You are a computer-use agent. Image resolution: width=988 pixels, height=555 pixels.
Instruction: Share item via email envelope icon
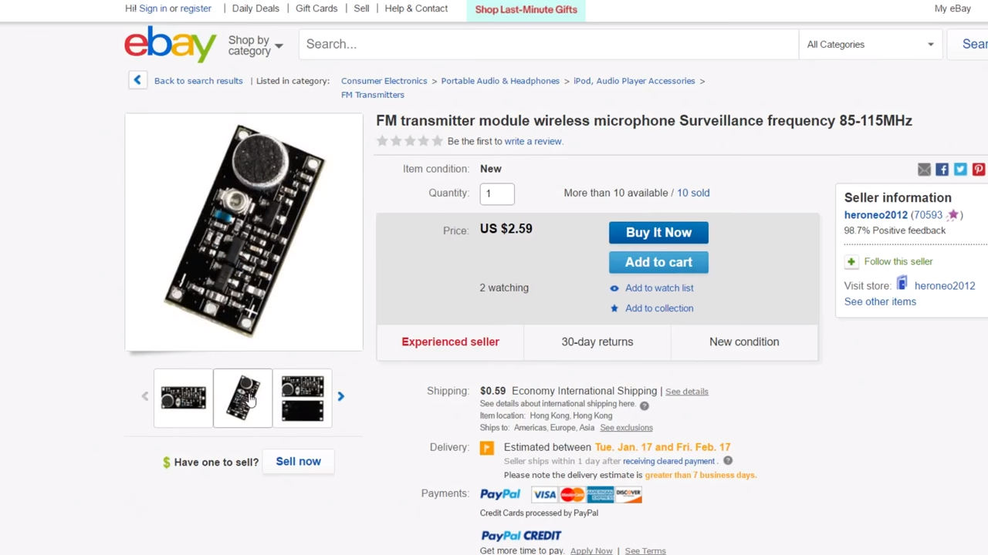pyautogui.click(x=924, y=169)
